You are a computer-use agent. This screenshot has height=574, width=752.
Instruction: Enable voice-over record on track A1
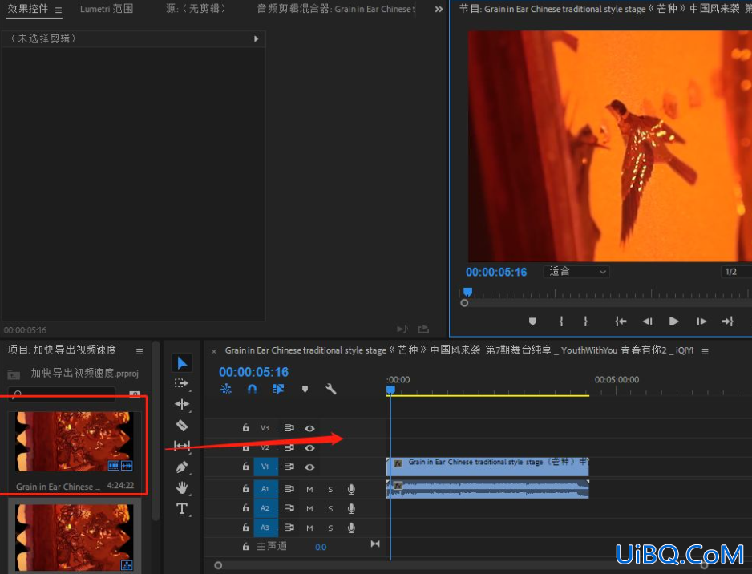351,489
